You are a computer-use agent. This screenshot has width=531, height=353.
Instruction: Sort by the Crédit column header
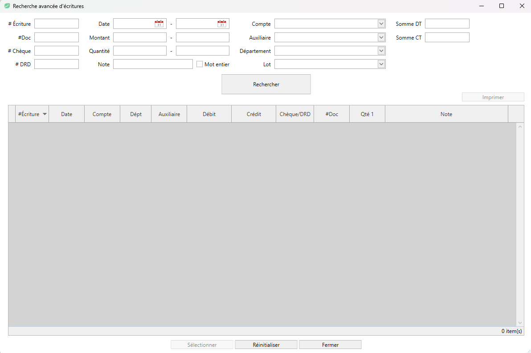coord(254,114)
